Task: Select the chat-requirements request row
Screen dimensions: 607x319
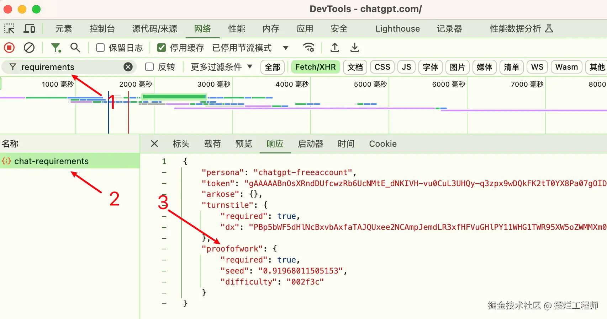Action: (x=70, y=161)
